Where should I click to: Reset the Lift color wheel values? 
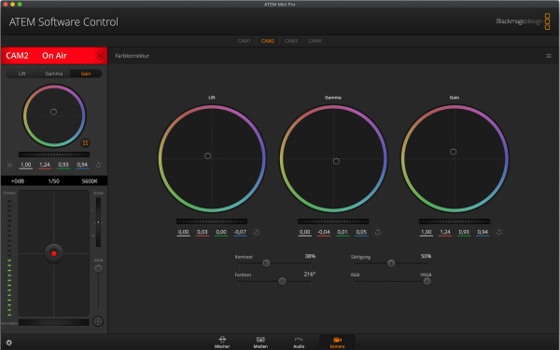click(256, 232)
